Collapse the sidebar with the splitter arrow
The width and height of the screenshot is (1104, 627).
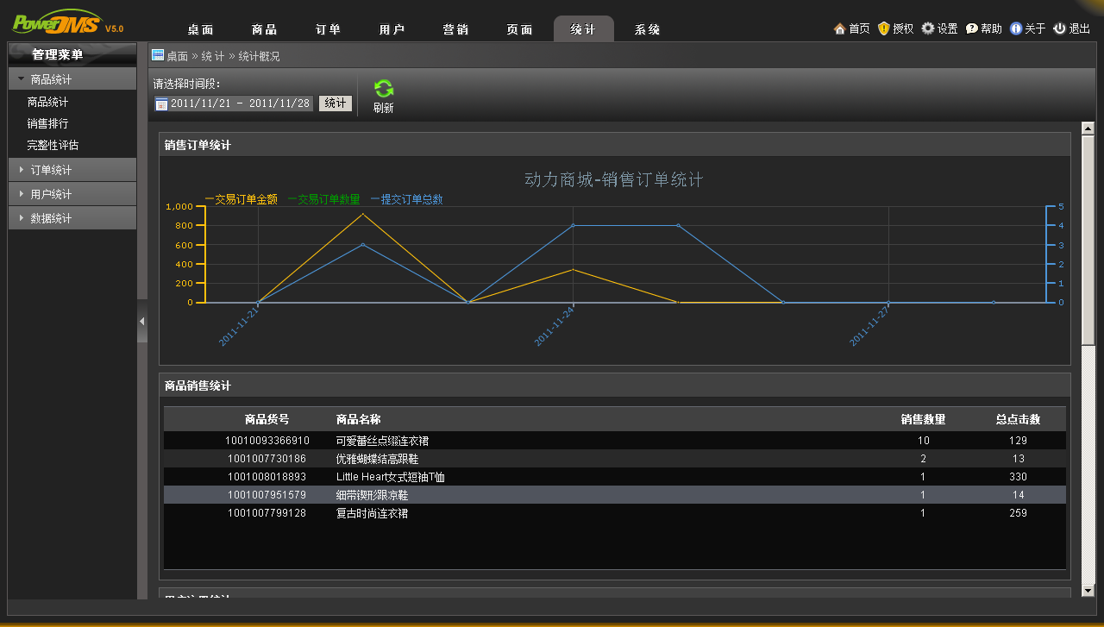click(142, 321)
